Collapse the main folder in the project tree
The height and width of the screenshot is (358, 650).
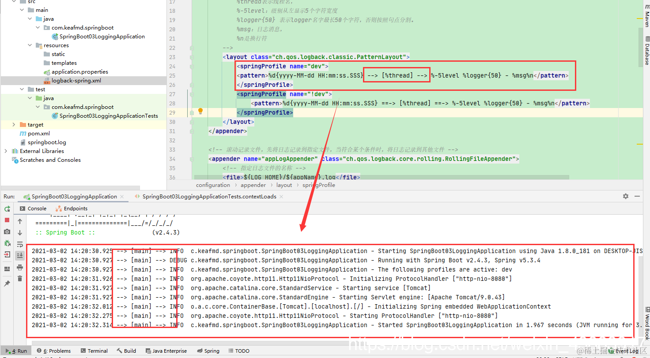pos(22,10)
